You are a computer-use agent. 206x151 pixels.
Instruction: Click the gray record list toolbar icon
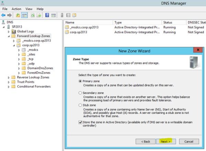click(x=68, y=15)
